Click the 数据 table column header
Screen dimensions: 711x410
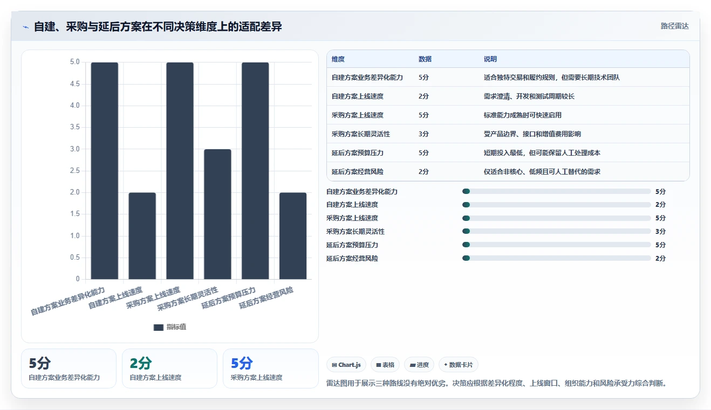point(425,59)
